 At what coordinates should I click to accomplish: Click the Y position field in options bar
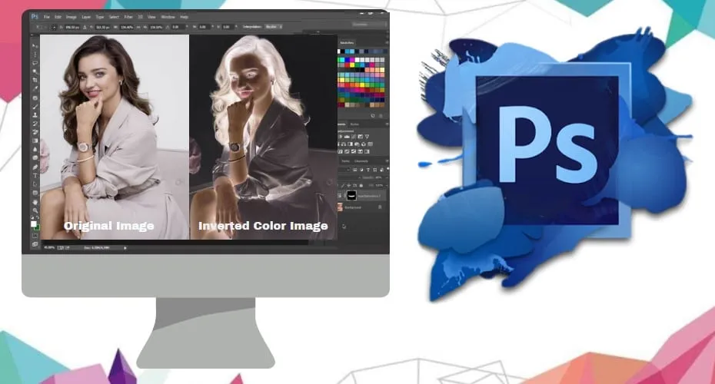102,28
